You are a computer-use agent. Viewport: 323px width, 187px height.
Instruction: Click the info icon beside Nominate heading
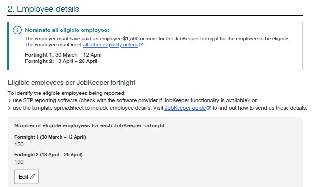point(17,30)
